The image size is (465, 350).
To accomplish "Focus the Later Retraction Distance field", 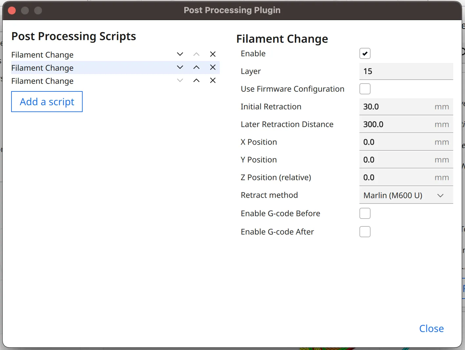I will [397, 125].
